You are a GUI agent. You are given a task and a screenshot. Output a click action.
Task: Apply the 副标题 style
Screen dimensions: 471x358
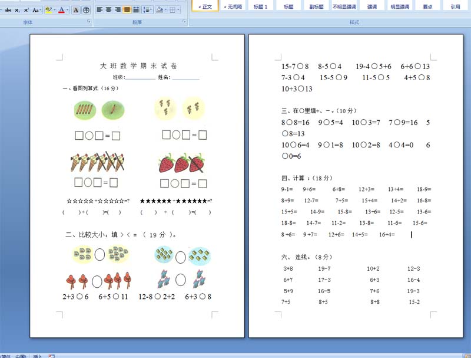tap(316, 6)
